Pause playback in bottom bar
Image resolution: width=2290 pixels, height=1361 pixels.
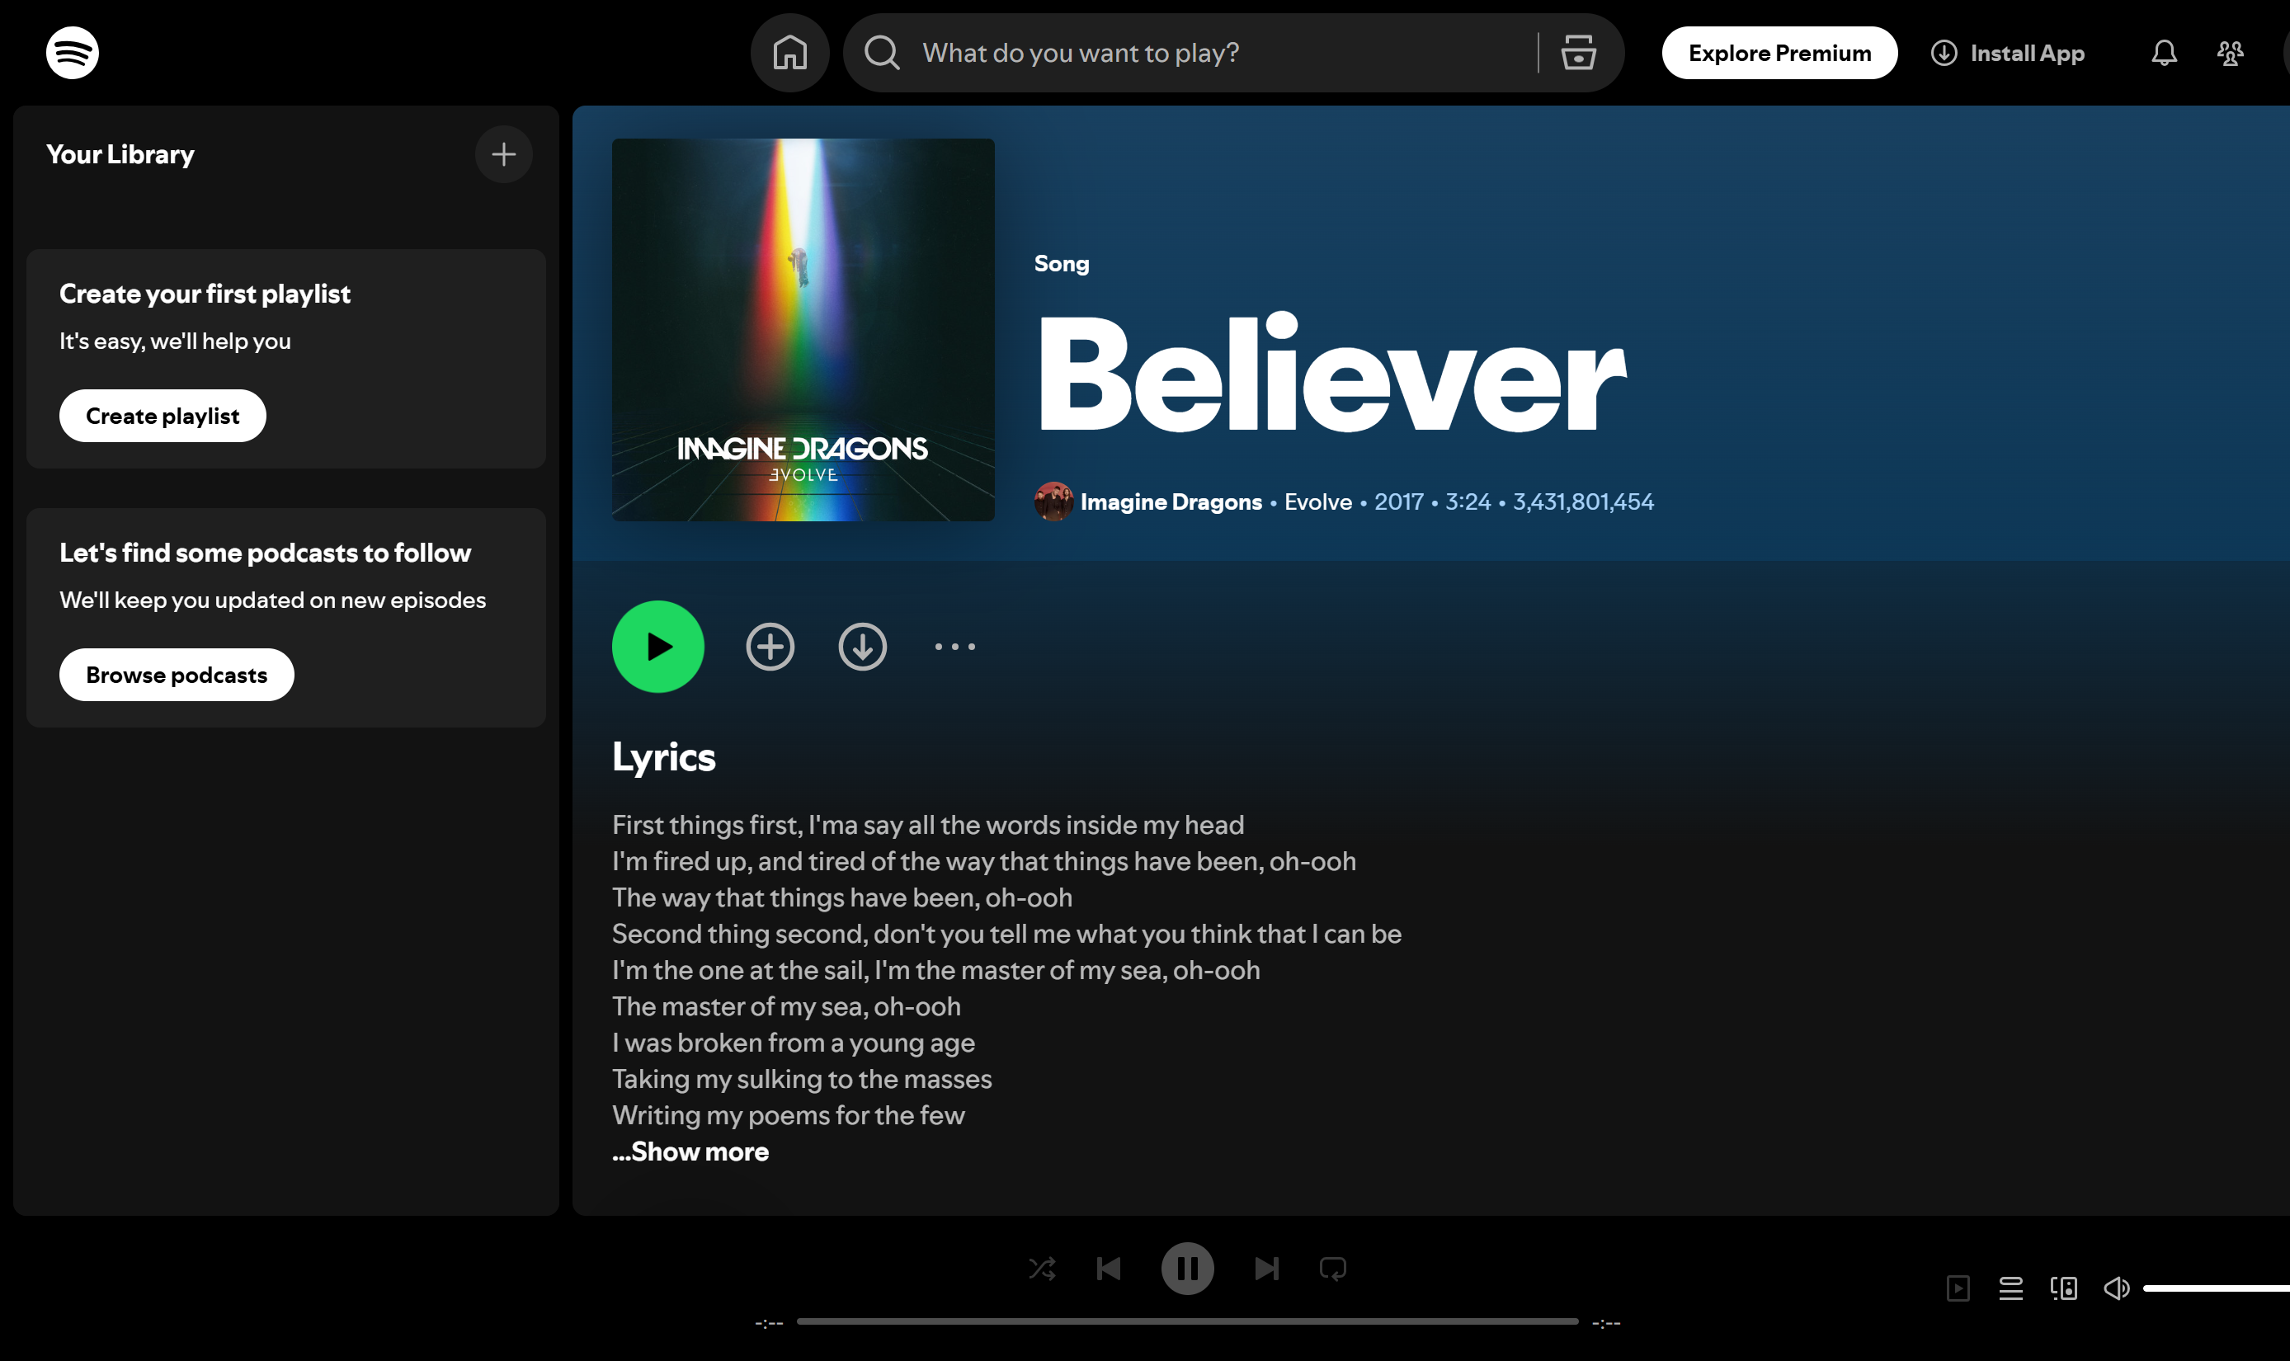click(1187, 1269)
